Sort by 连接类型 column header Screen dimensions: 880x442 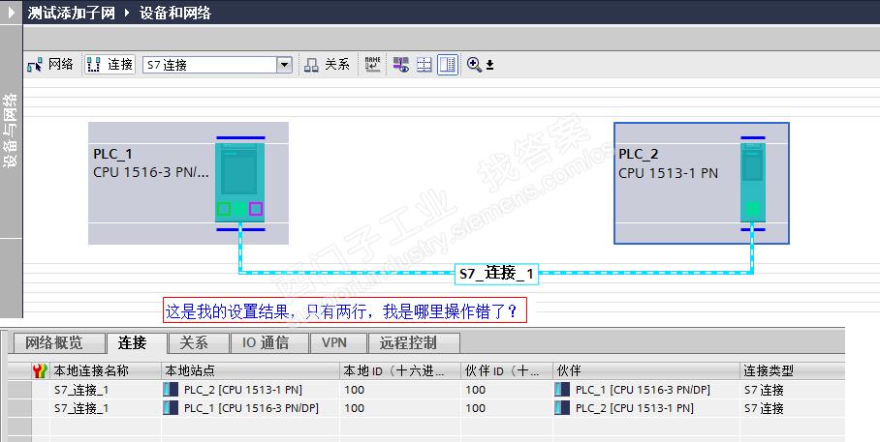792,370
